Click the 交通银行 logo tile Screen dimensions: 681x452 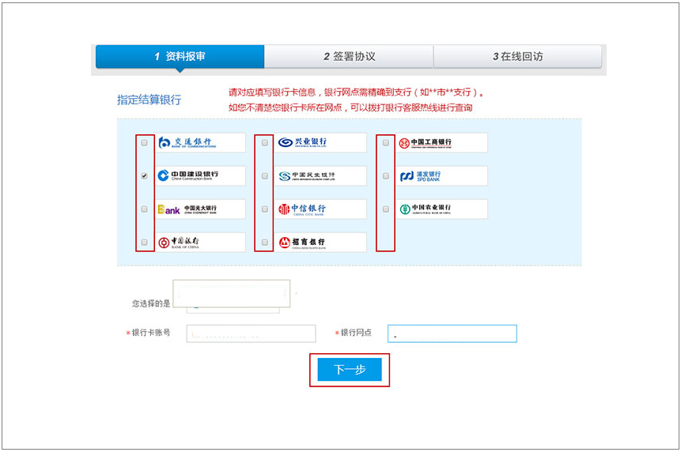click(200, 143)
